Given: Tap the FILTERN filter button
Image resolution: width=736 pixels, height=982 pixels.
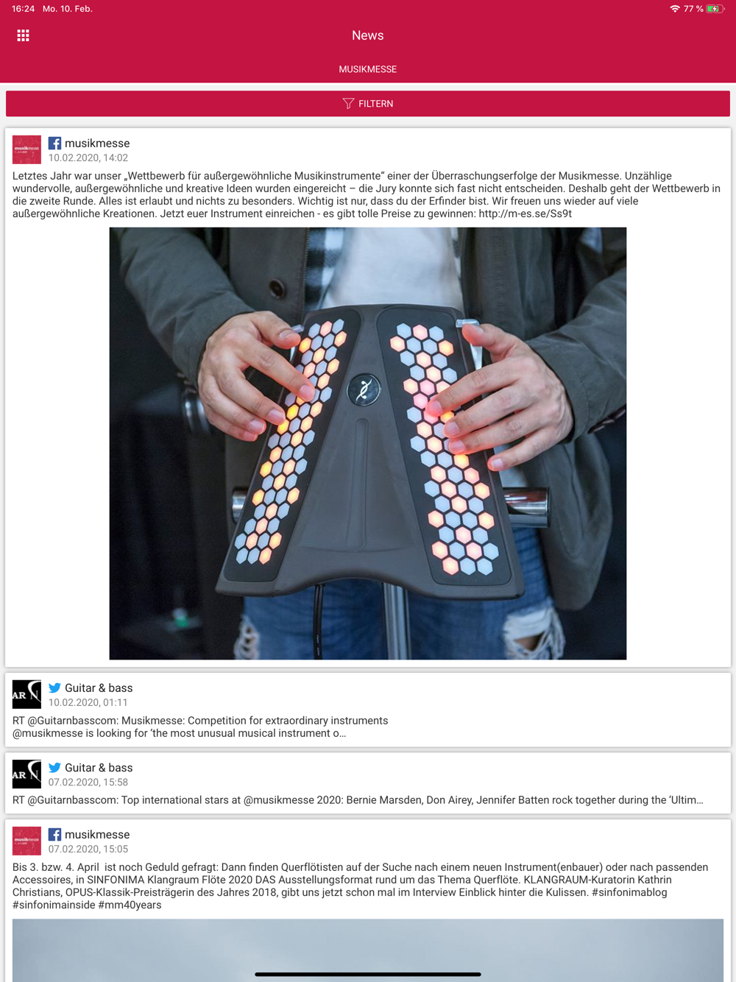Looking at the screenshot, I should [x=368, y=104].
